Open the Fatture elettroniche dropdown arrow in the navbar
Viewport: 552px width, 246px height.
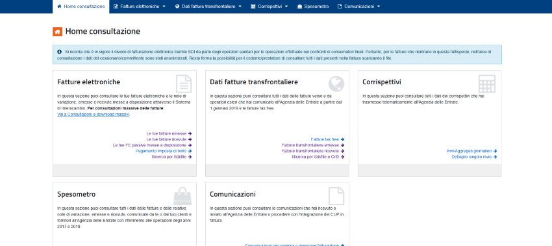164,6
